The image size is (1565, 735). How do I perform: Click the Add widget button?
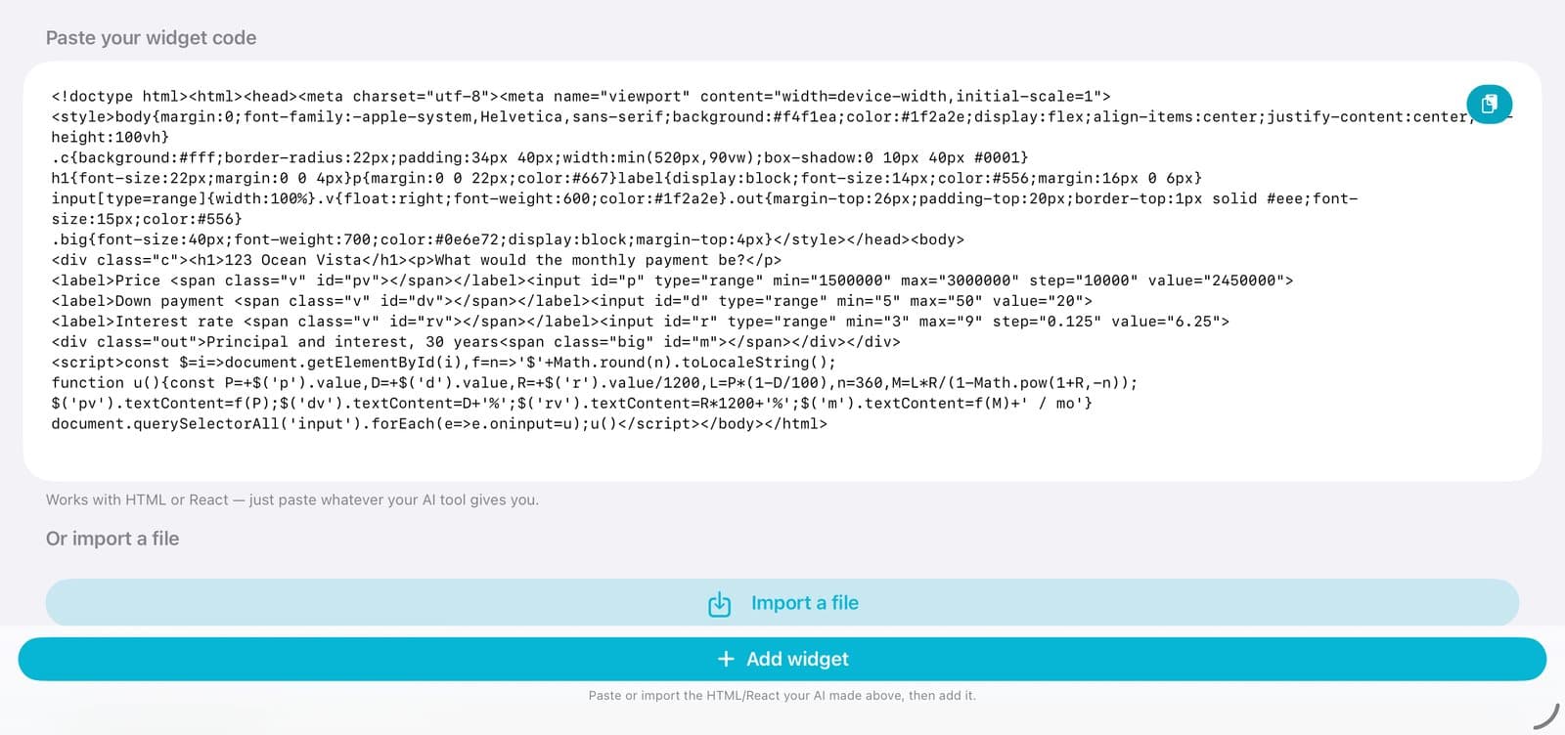coord(782,659)
